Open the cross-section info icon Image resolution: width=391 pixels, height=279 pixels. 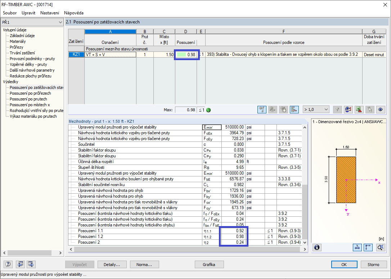click(x=317, y=247)
